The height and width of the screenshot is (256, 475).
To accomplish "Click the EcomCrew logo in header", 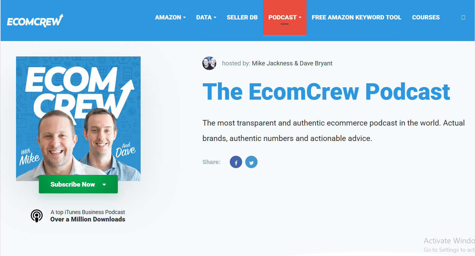I will 35,20.
